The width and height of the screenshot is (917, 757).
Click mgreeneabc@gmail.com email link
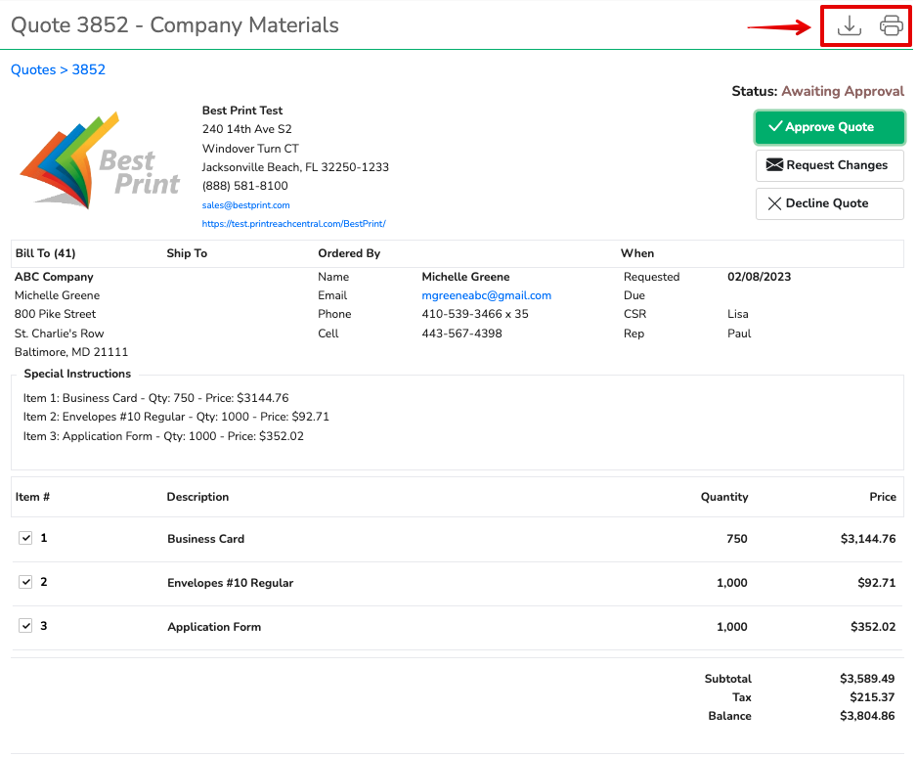[x=486, y=295]
